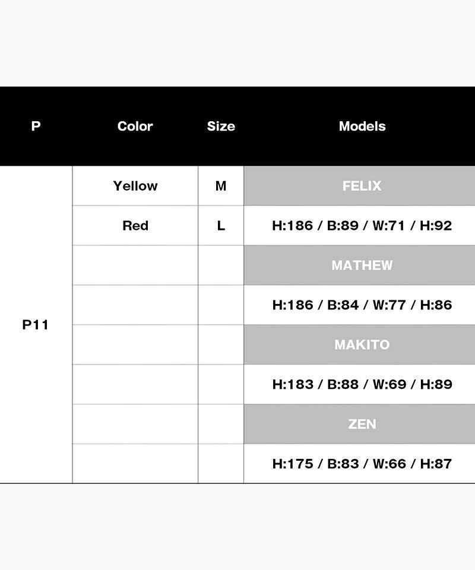Click the size M cell
475x570 pixels.
(221, 186)
